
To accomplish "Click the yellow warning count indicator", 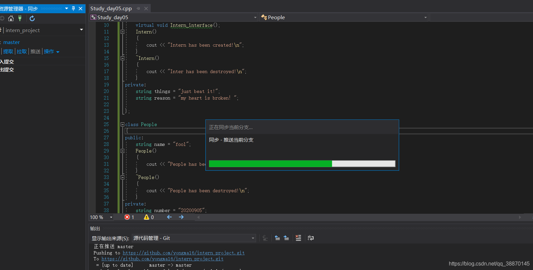I will (149, 217).
